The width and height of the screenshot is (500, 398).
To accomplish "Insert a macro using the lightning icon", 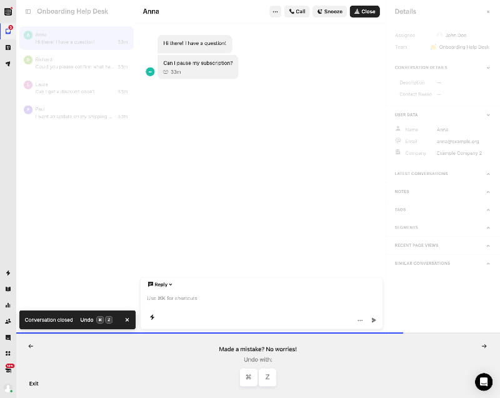I will point(152,317).
